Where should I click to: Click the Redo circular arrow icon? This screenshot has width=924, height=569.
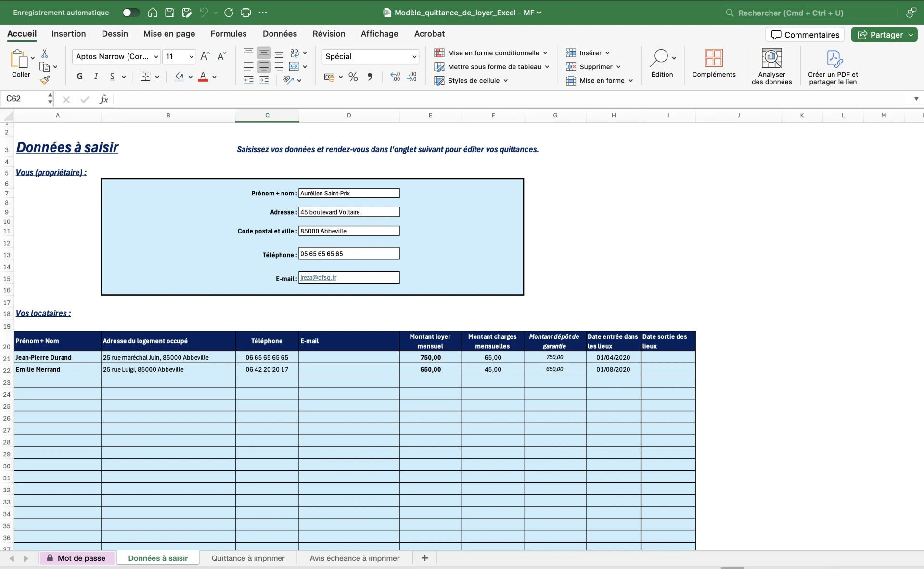click(229, 13)
